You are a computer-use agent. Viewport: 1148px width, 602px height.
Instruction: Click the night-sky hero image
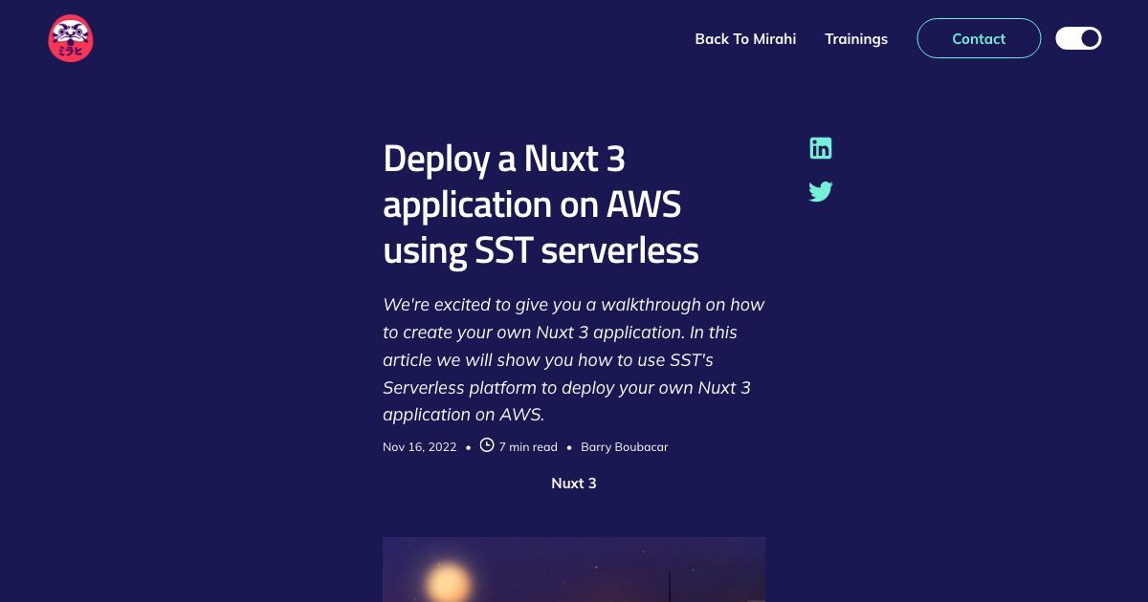(x=574, y=569)
